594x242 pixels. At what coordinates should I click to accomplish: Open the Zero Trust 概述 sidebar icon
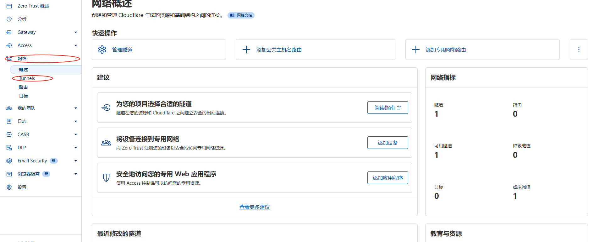click(9, 6)
